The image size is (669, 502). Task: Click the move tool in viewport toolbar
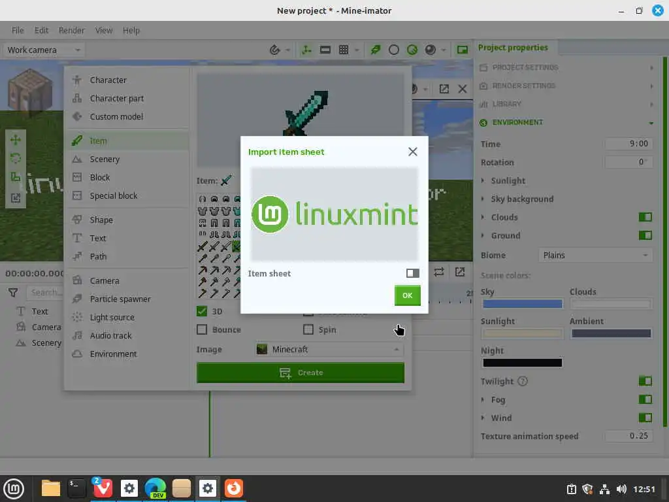pyautogui.click(x=16, y=140)
